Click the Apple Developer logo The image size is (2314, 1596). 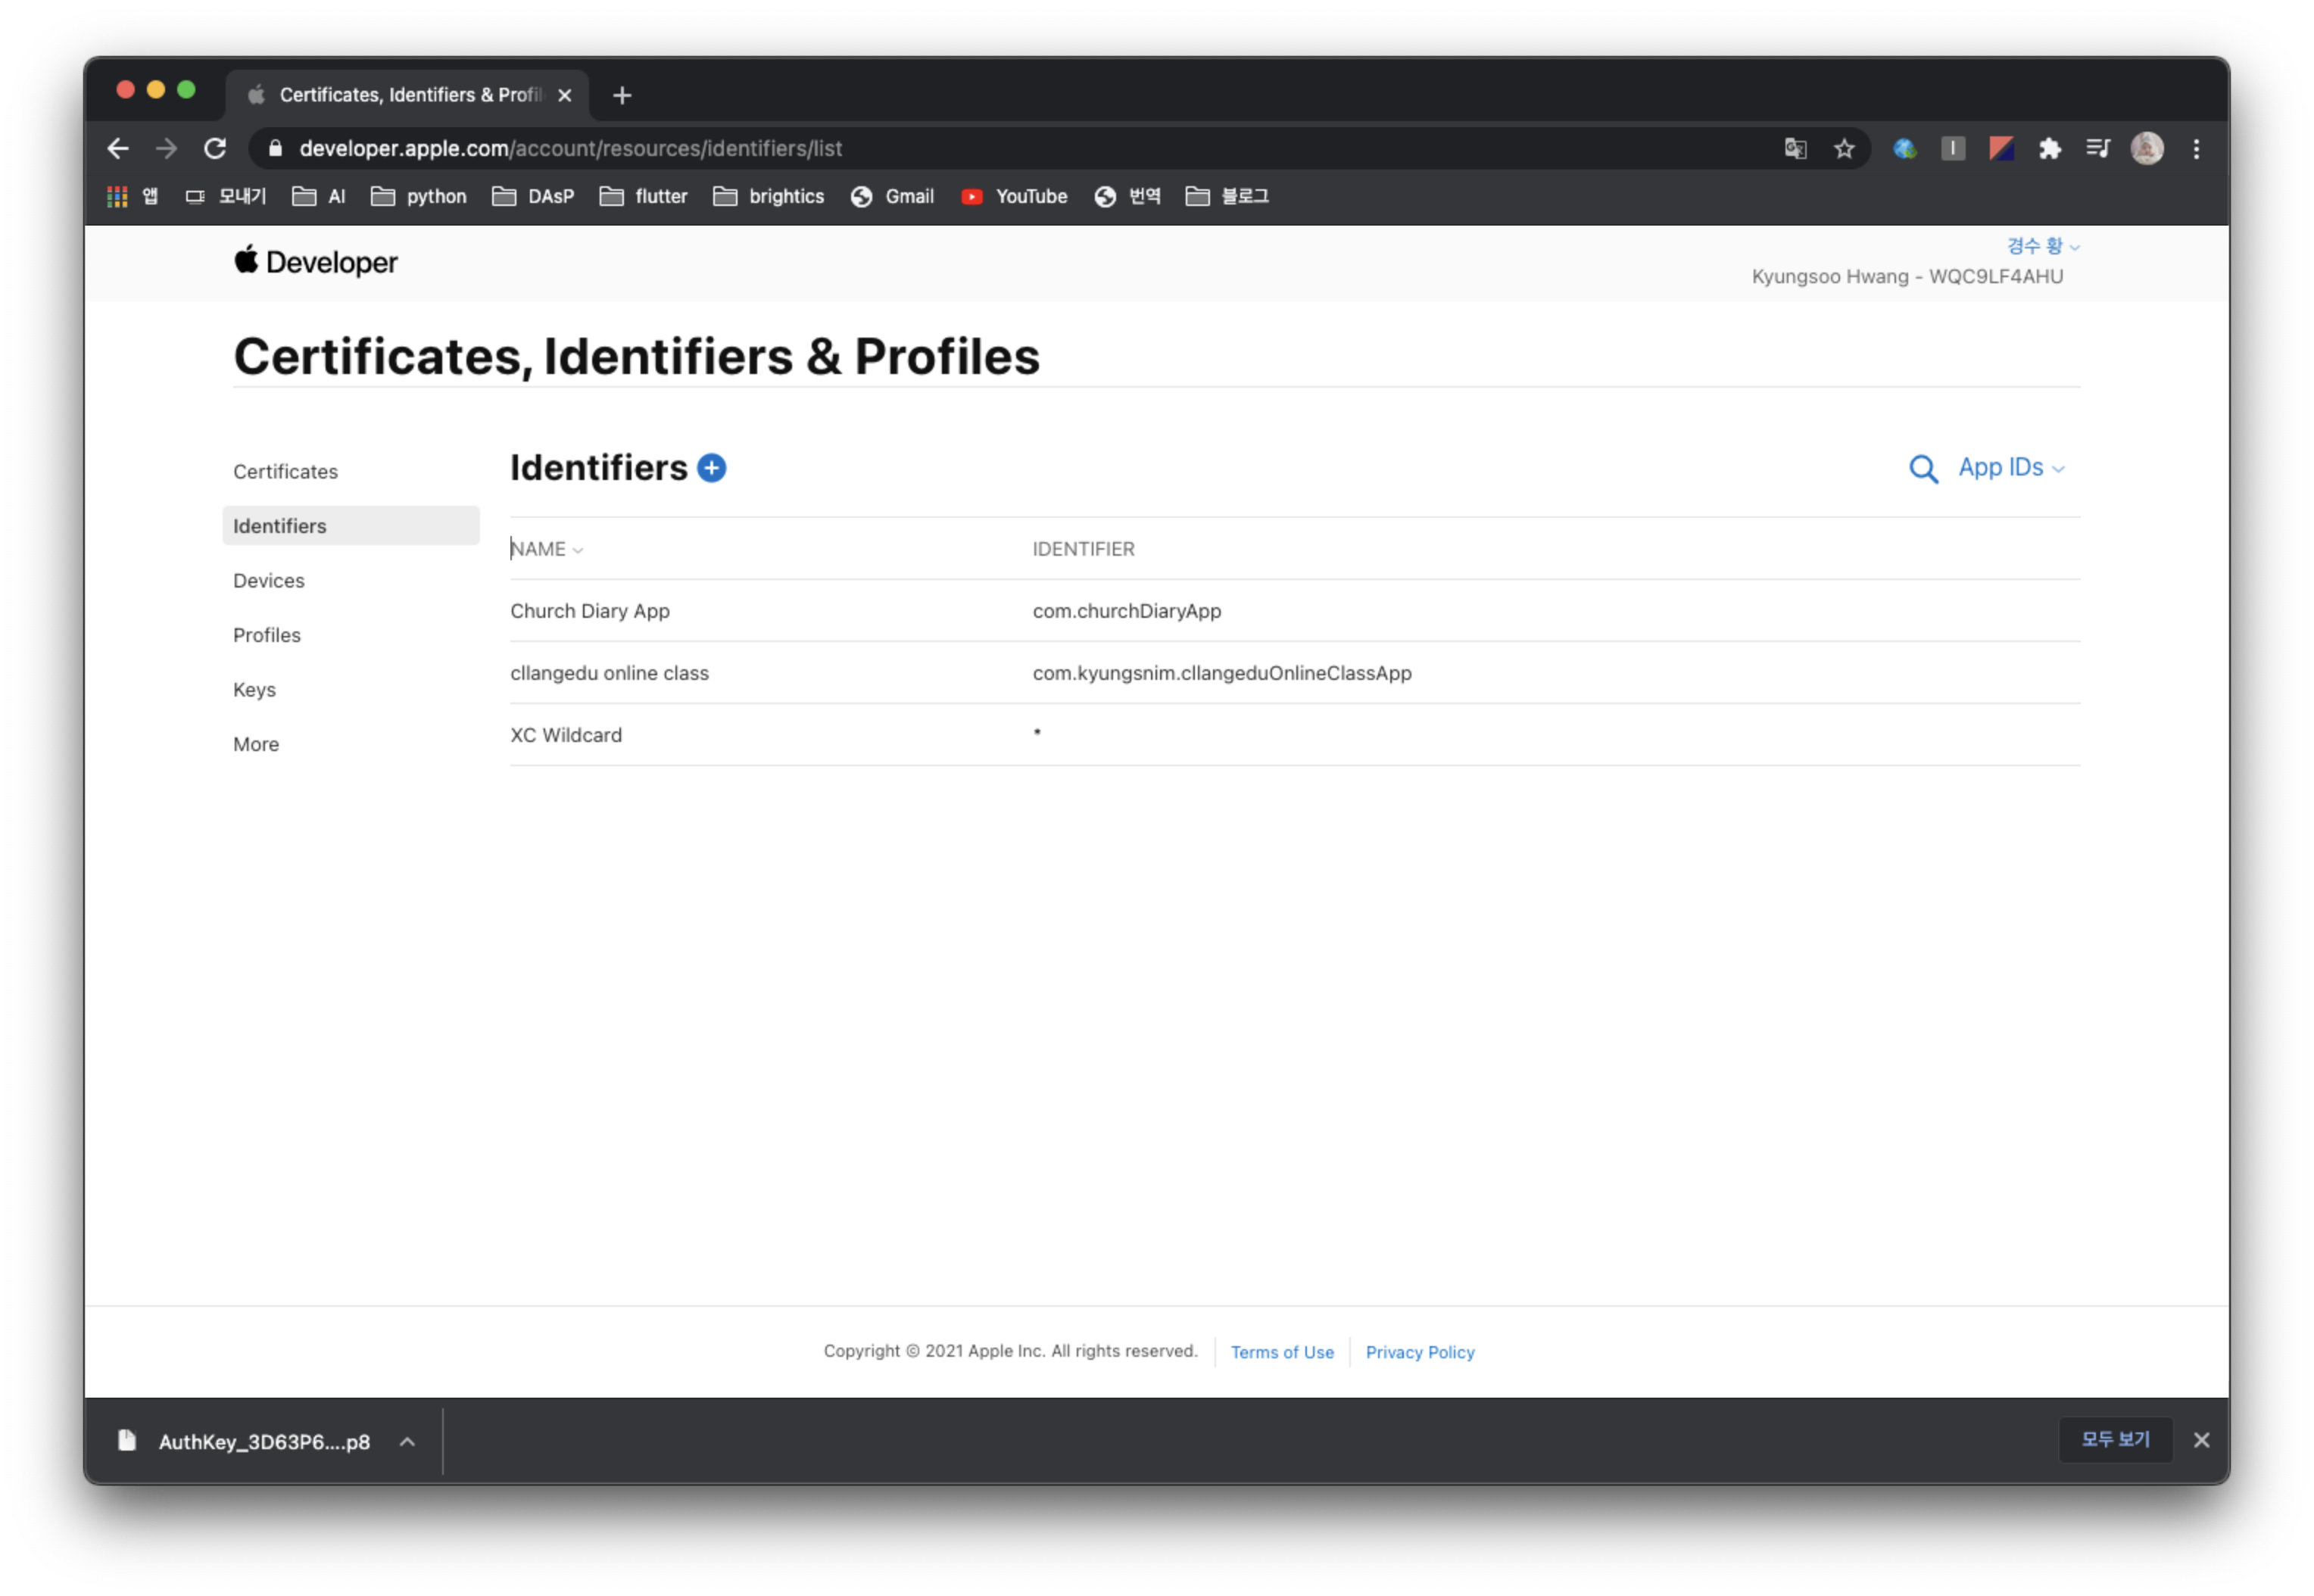click(x=316, y=262)
